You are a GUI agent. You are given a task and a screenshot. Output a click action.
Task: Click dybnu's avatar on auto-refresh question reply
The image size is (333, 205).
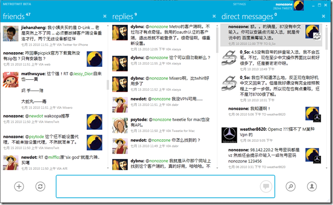[120, 63]
